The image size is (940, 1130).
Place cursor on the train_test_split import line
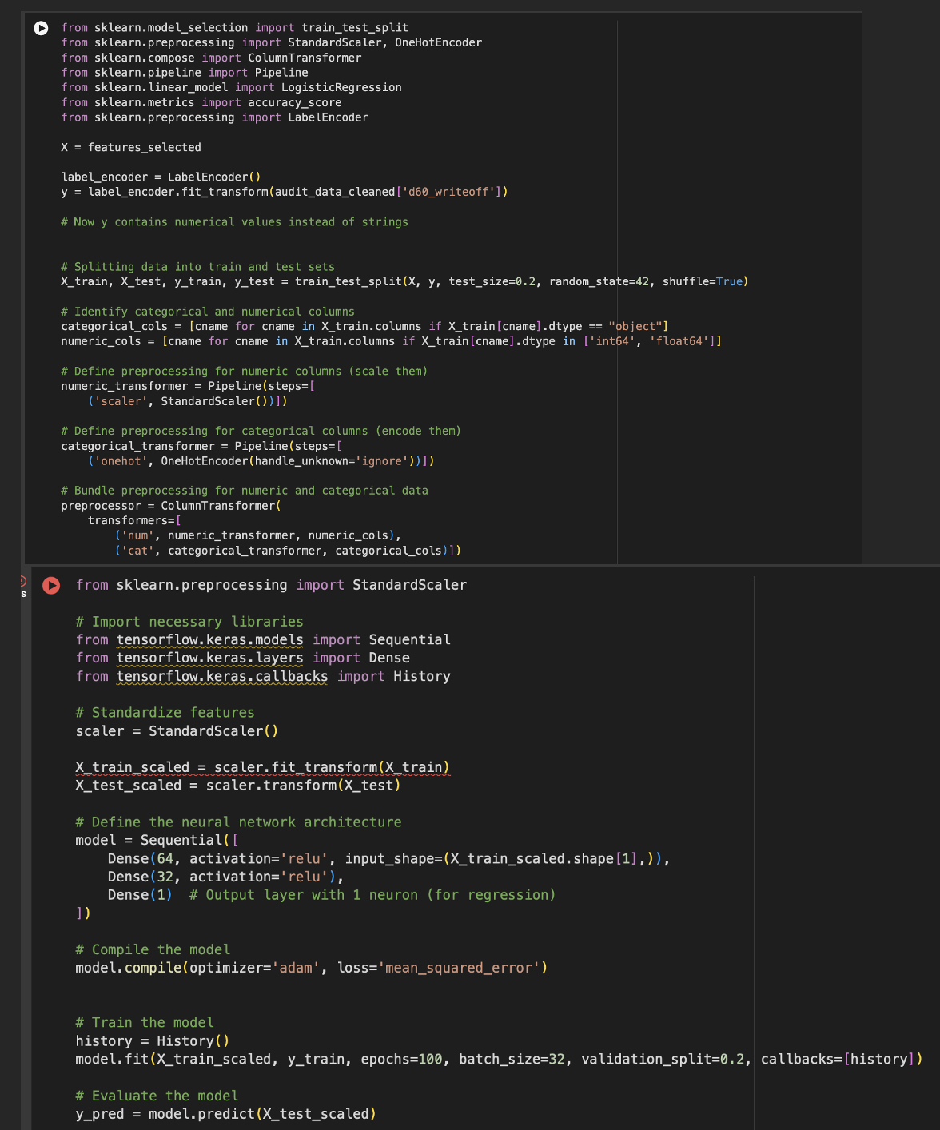click(234, 27)
